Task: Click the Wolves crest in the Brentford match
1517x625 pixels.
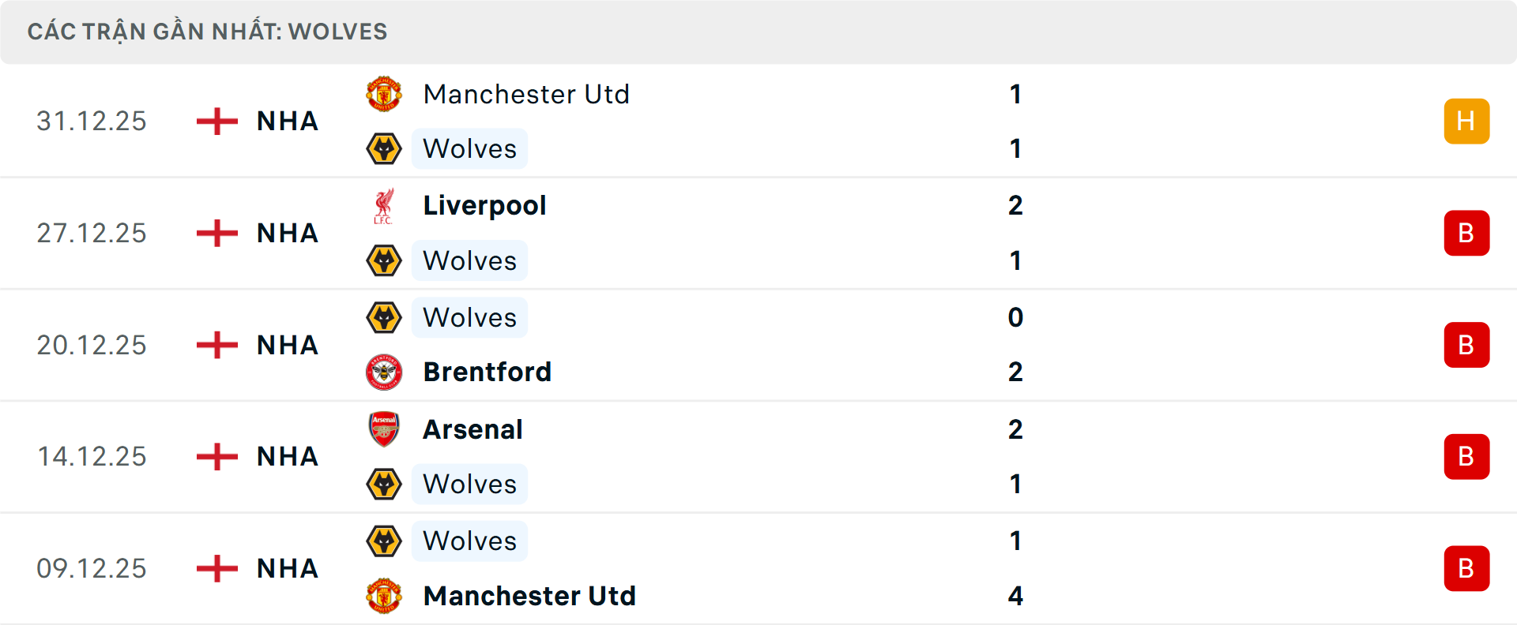Action: 385,318
